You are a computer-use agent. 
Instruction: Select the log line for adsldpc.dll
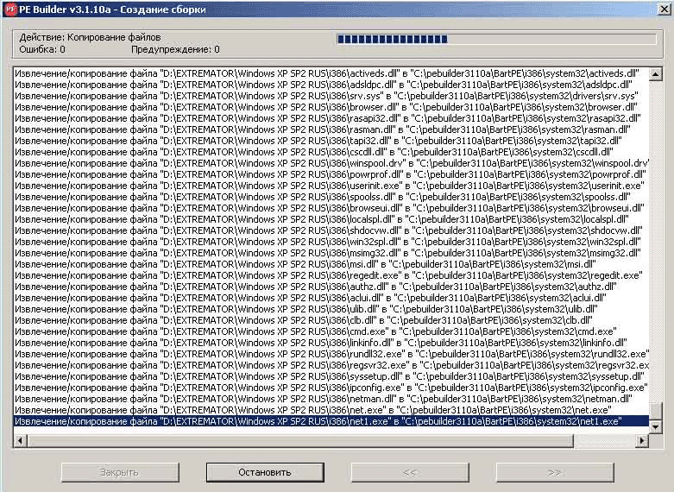331,85
